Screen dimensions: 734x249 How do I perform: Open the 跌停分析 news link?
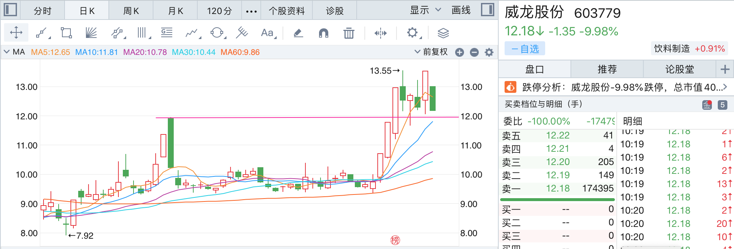(616, 87)
